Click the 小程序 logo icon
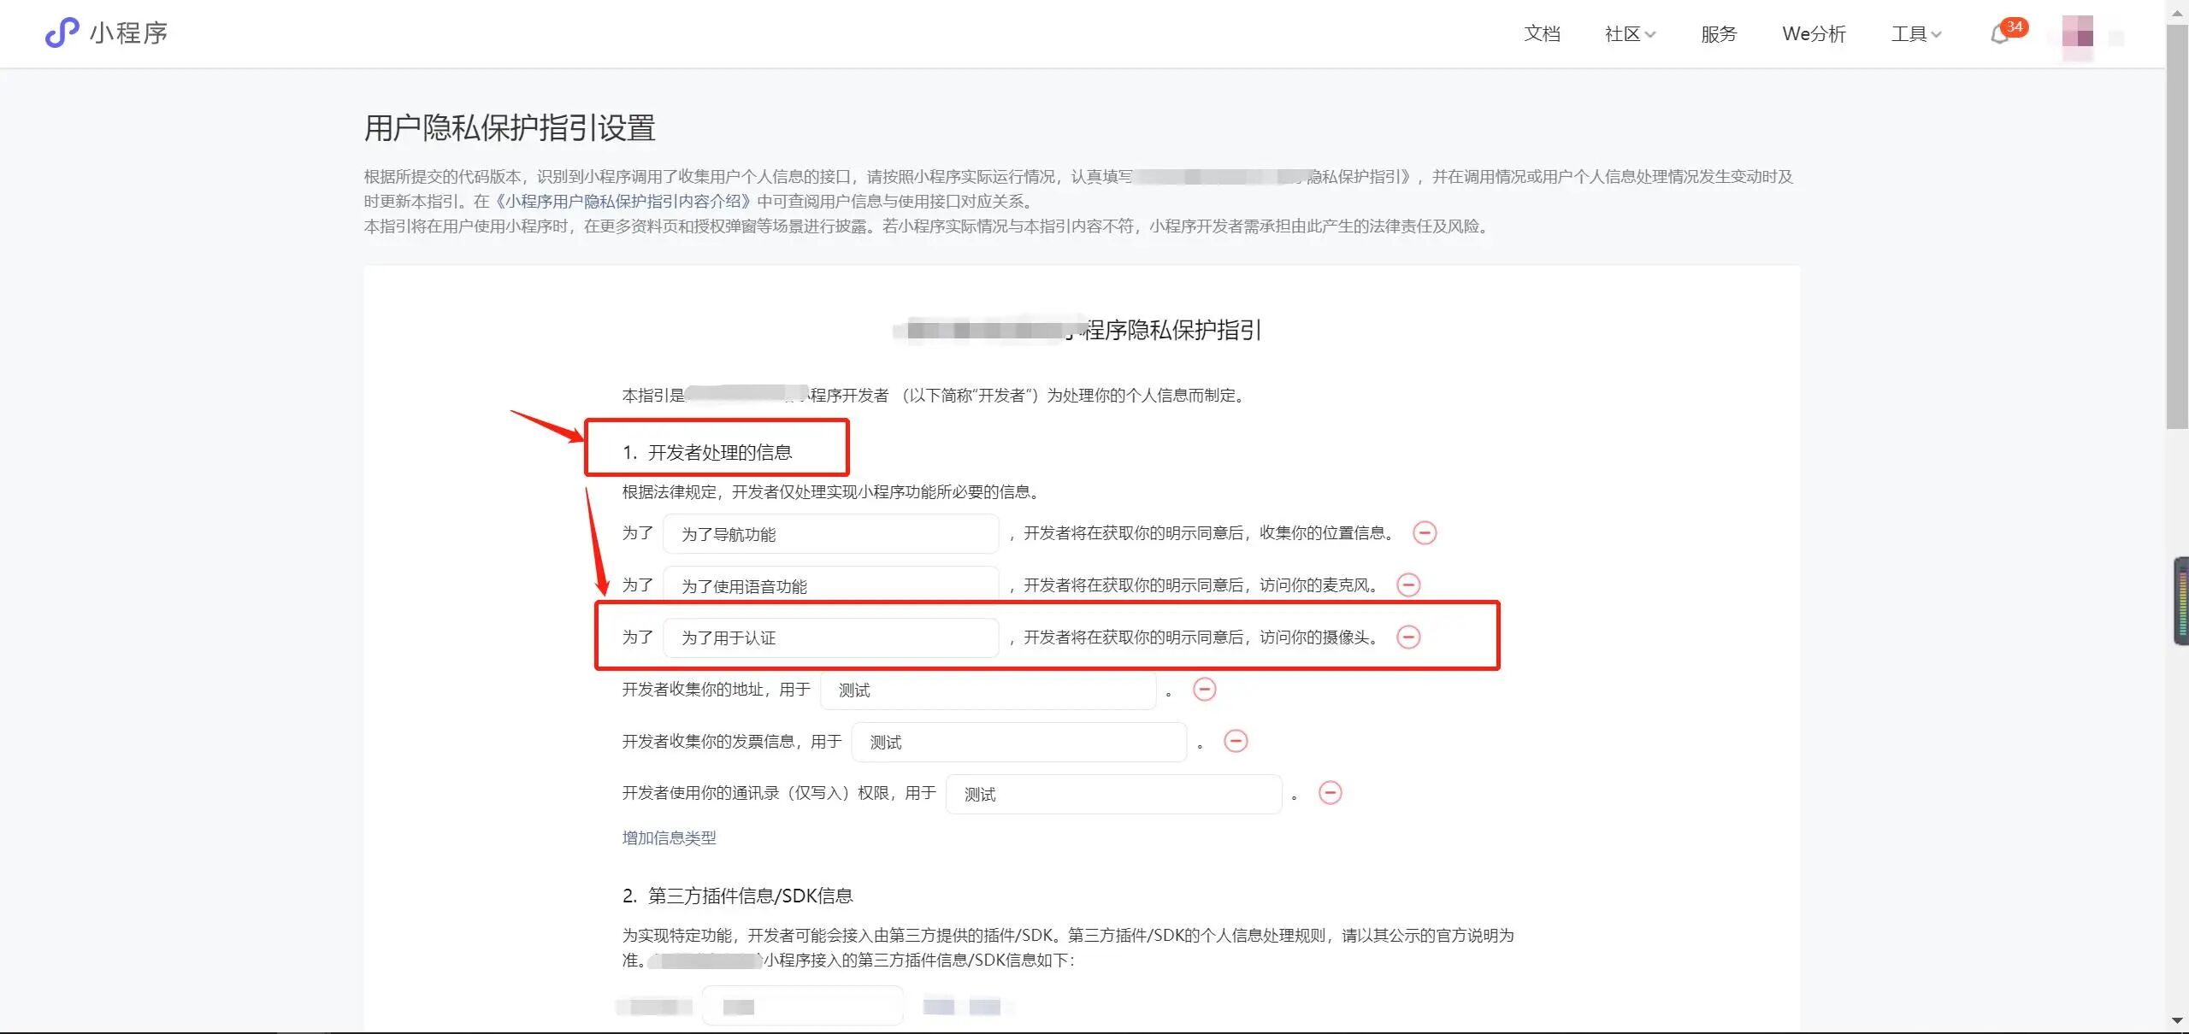The height and width of the screenshot is (1034, 2189). point(62,33)
